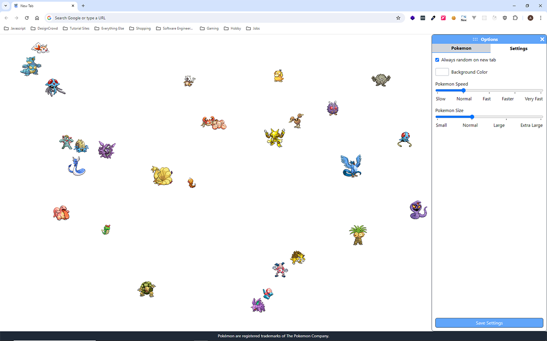
Task: Click the Arbok sprite
Action: (x=418, y=209)
